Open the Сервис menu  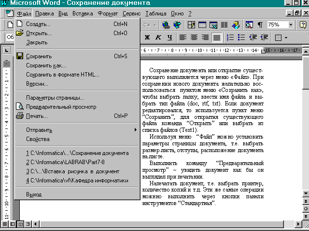[x=132, y=13]
